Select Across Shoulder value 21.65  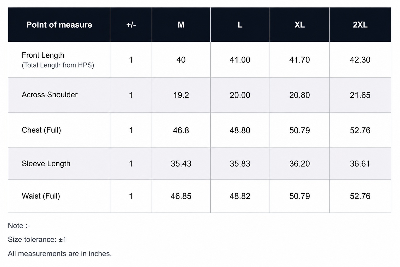360,95
